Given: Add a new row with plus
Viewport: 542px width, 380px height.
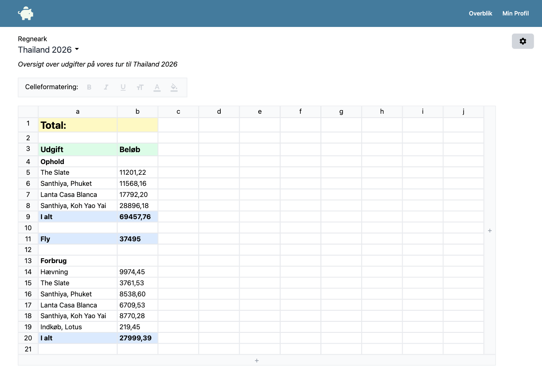Looking at the screenshot, I should (257, 360).
